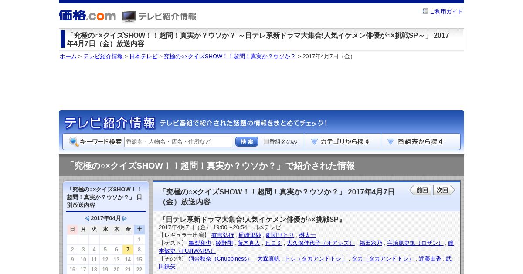Image resolution: width=523 pixels, height=274 pixels.
Task: Open the ご利用ガイド link
Action: coord(446,12)
